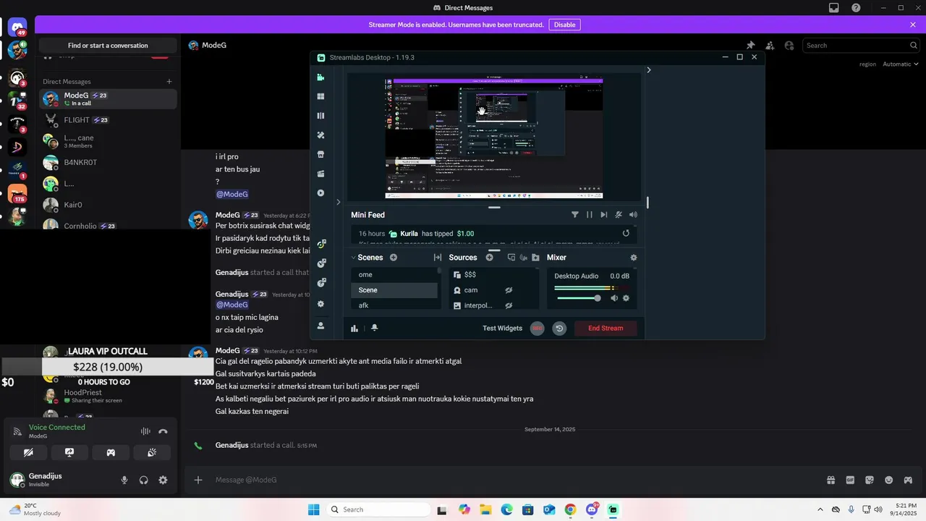The height and width of the screenshot is (521, 926).
Task: Replay the Kurila tip alert
Action: coord(626,233)
